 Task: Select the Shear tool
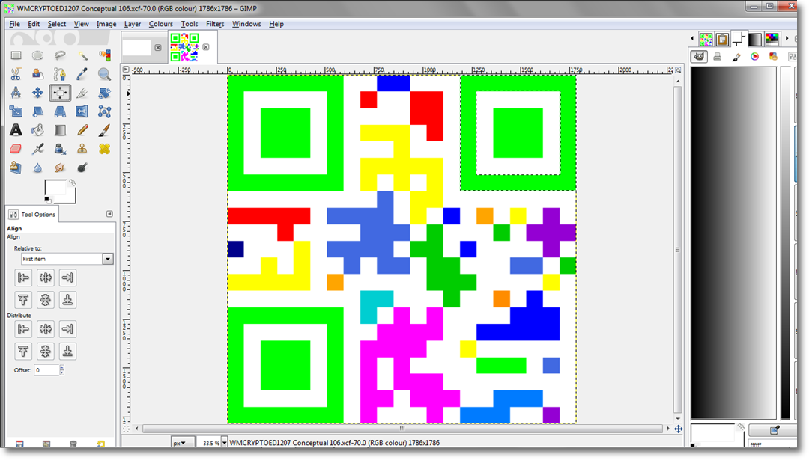(37, 111)
